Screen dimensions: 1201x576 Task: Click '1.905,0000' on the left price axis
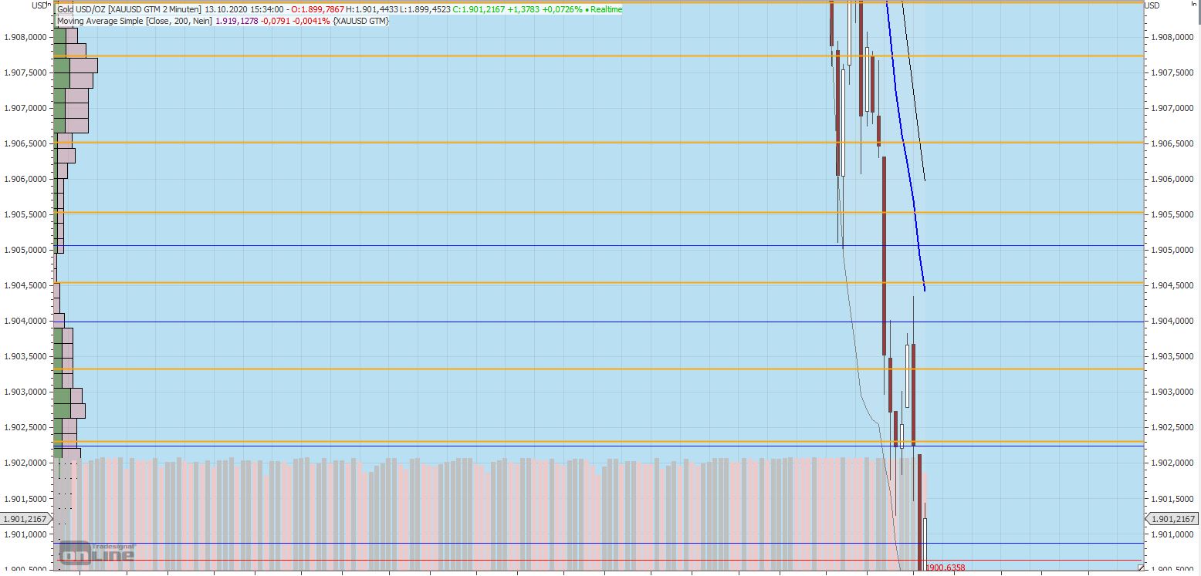(25, 250)
